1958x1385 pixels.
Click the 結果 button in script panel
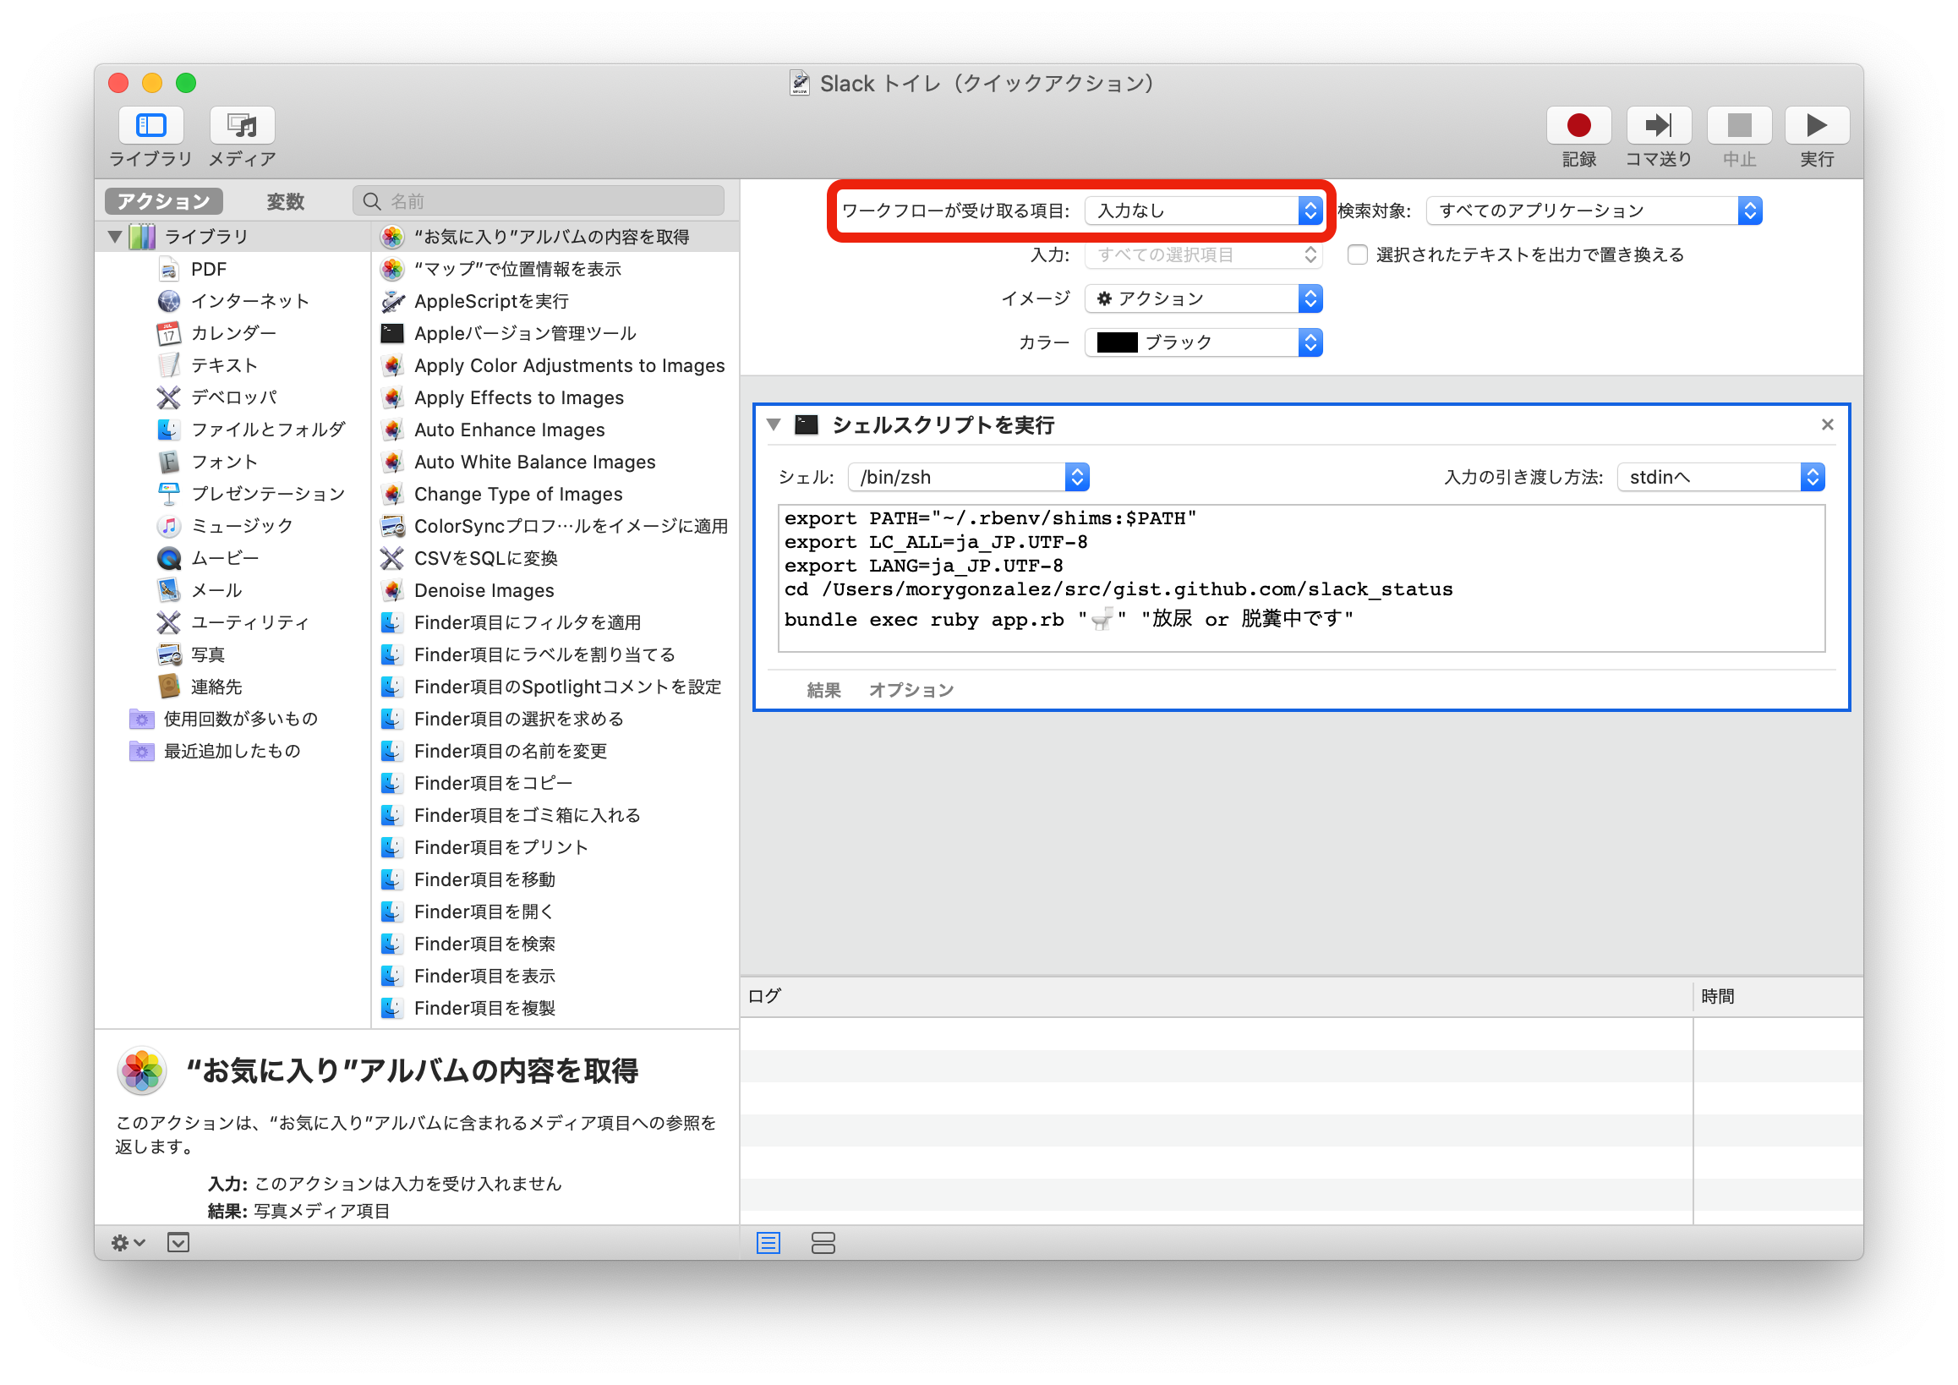coord(821,689)
